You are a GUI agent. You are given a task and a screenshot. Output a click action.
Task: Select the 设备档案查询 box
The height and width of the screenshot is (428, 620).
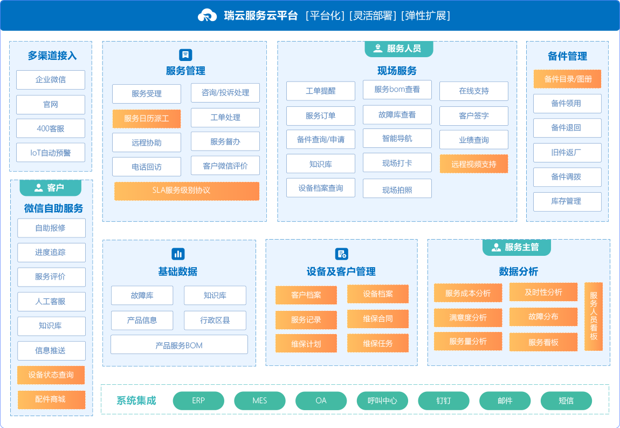click(x=321, y=188)
